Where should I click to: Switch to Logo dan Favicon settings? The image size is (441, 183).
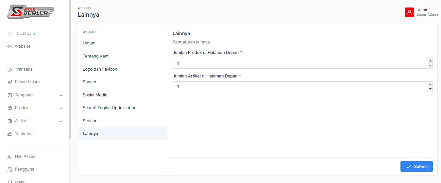pyautogui.click(x=100, y=69)
